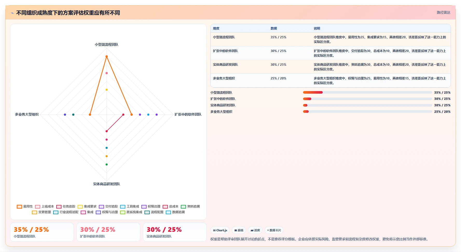
Task: Toggle the 任务追踪 legend series
Action: (x=66, y=206)
